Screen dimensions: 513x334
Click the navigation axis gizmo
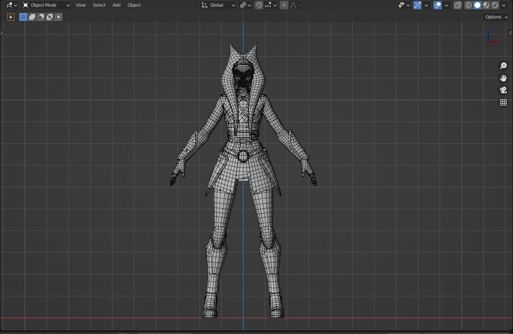(x=493, y=37)
